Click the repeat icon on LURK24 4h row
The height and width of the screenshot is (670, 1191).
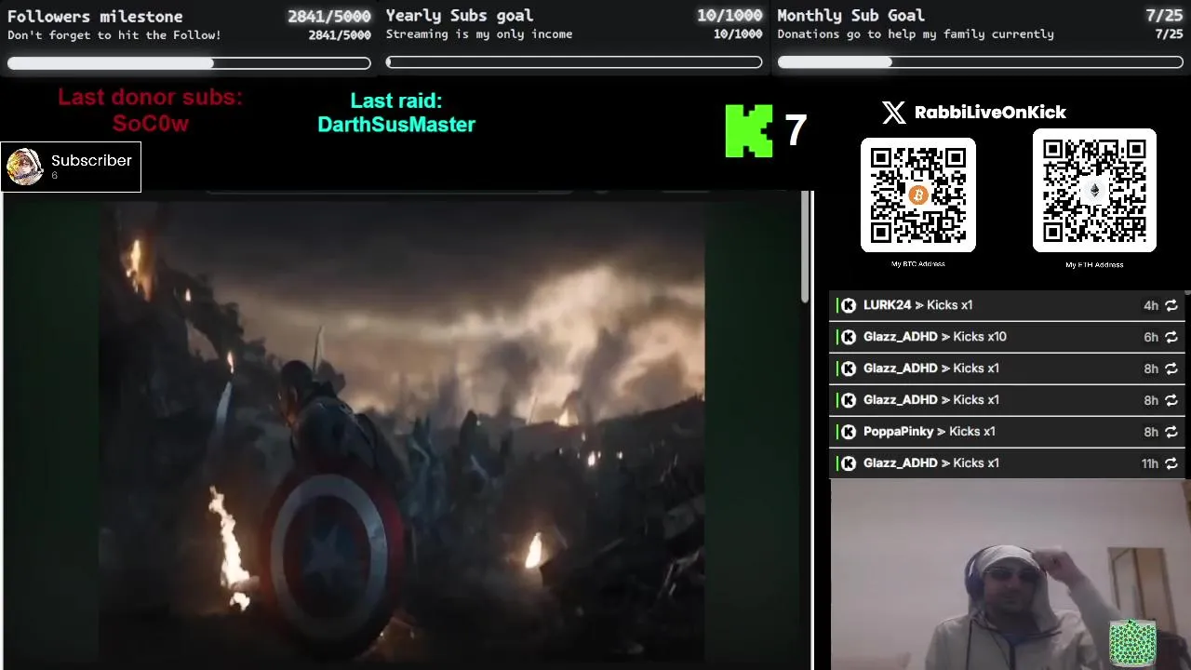[1171, 305]
